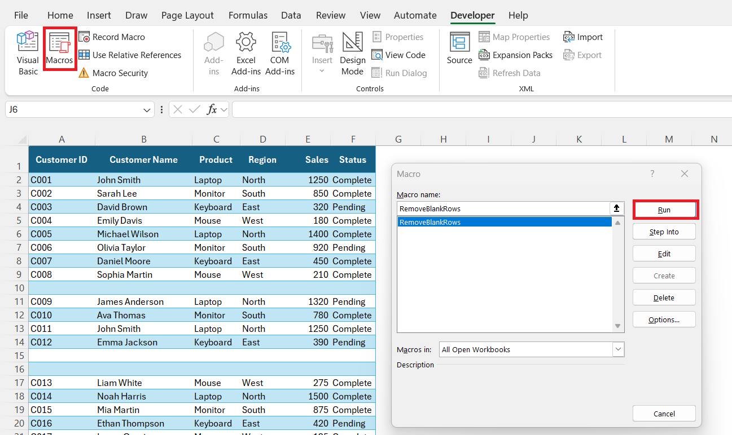Start Record Macro
Image resolution: width=732 pixels, height=435 pixels.
pos(112,37)
